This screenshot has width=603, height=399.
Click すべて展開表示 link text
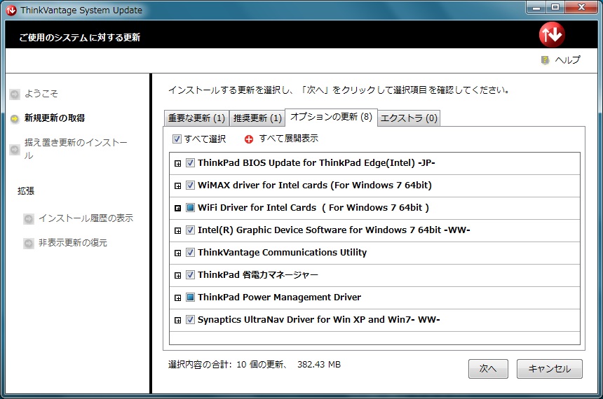288,139
